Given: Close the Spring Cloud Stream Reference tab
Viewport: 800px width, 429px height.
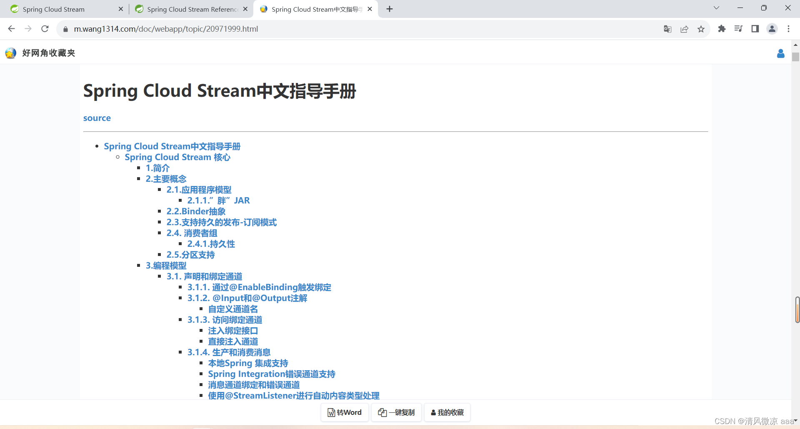Looking at the screenshot, I should (245, 9).
